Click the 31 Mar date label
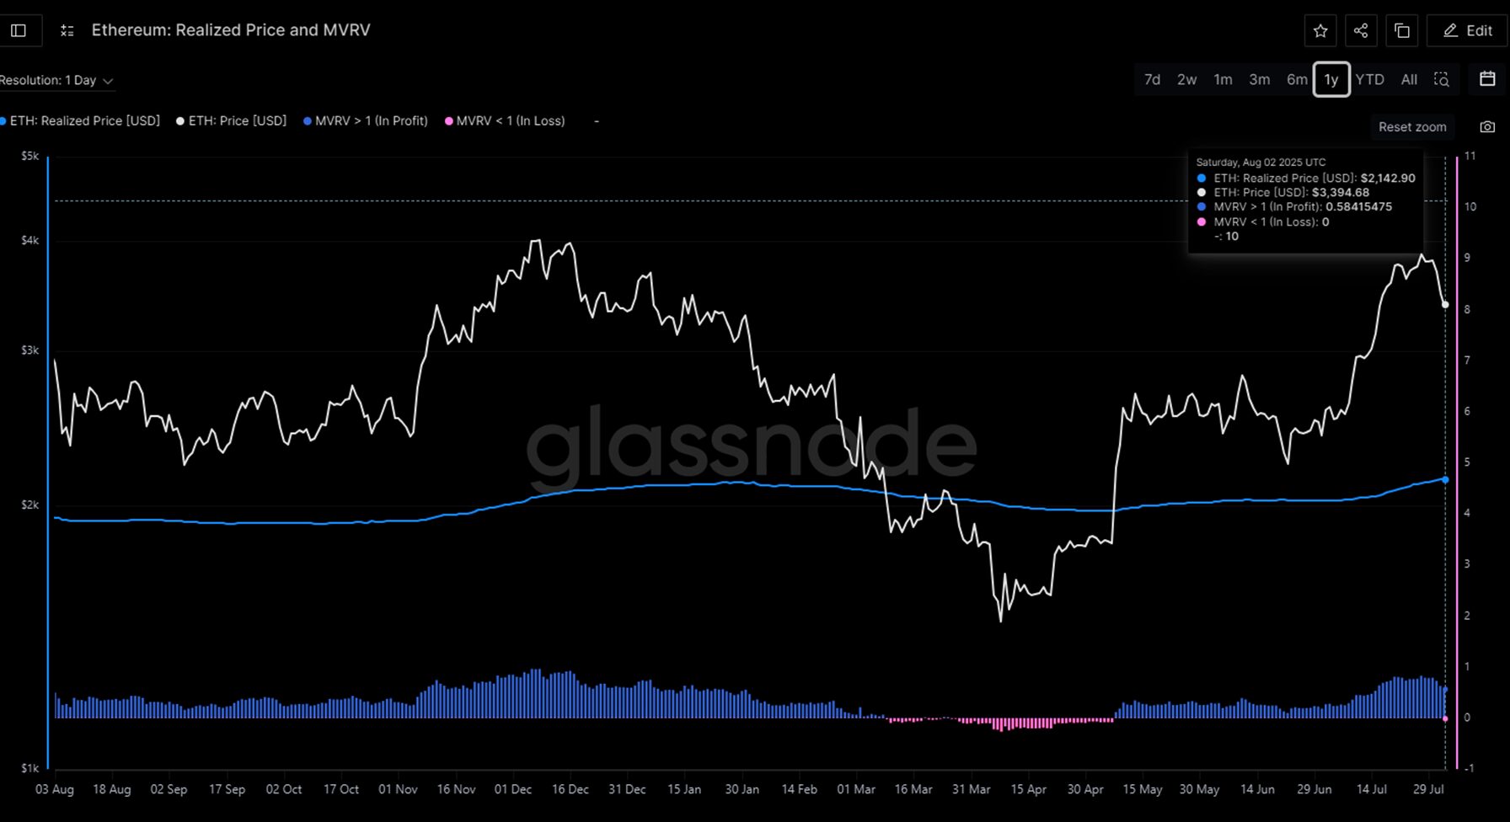The width and height of the screenshot is (1510, 822). pos(971,789)
